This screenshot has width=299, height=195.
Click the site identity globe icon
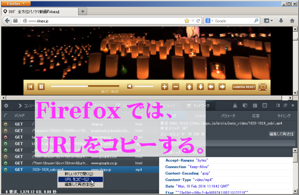click(x=25, y=21)
